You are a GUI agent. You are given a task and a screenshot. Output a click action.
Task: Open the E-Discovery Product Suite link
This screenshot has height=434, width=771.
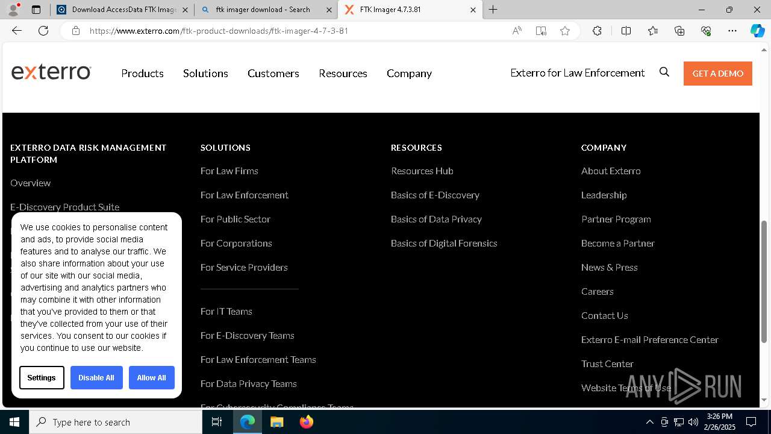(64, 207)
